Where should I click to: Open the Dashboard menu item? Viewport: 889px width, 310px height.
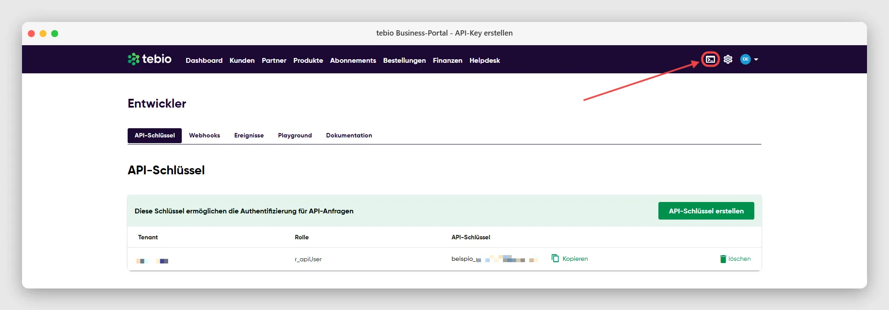point(204,61)
